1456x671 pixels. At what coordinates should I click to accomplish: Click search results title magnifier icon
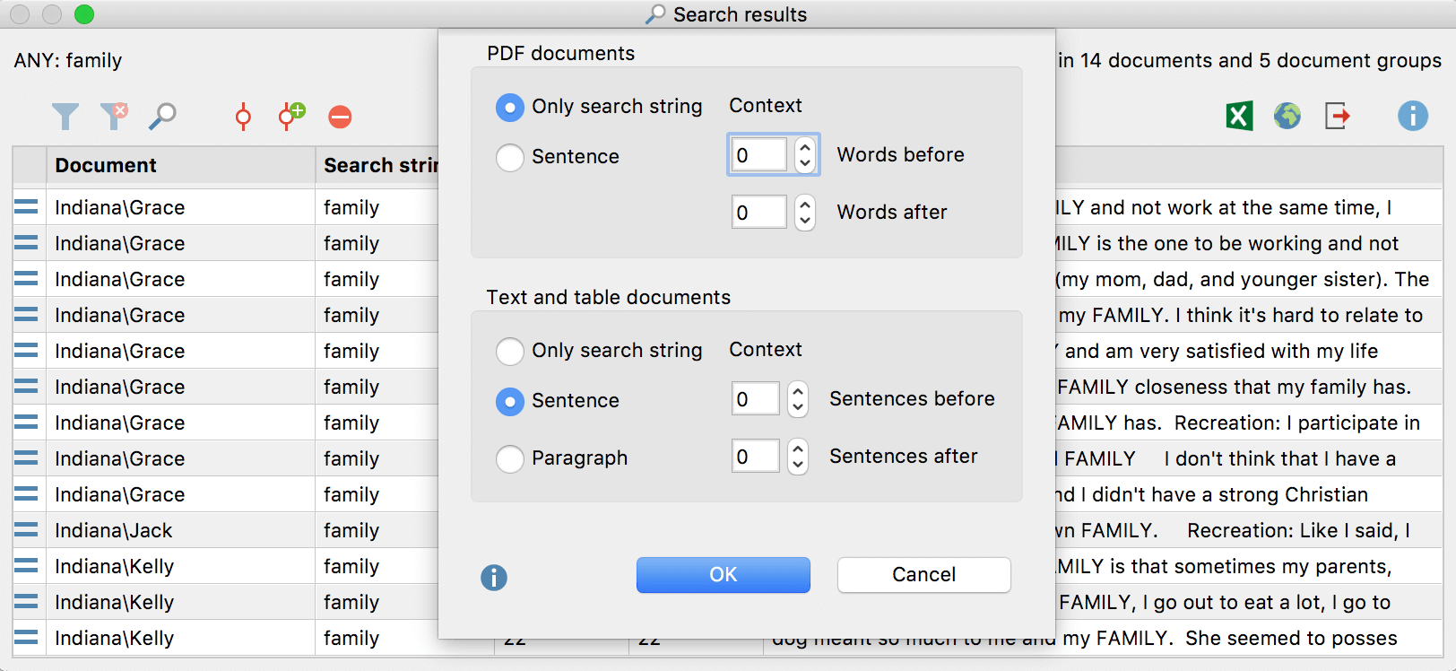click(655, 14)
